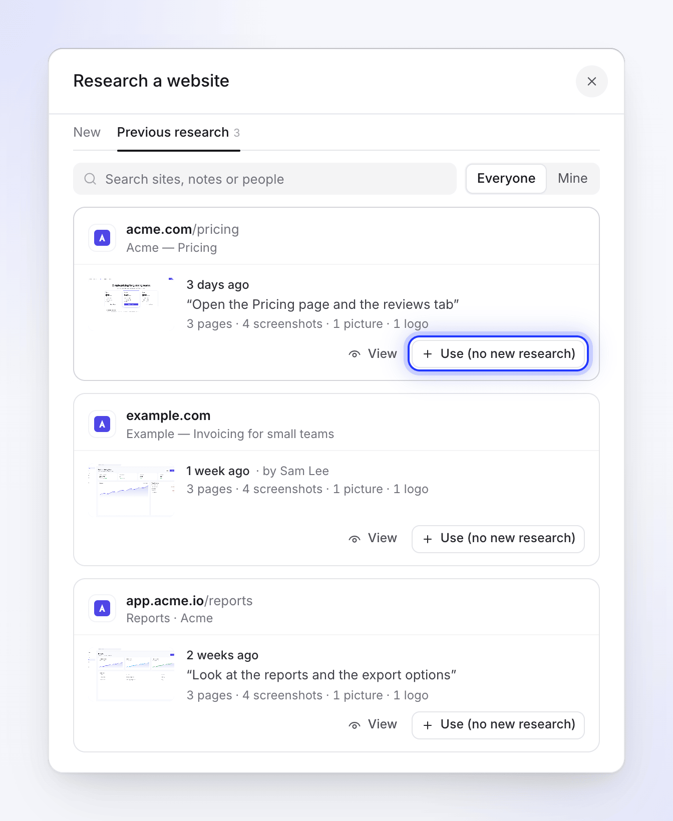
Task: Select the Previous research tab
Action: click(178, 132)
